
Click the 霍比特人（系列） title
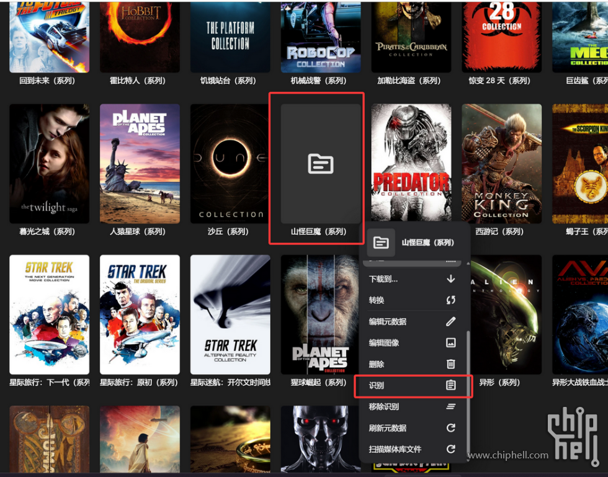point(138,81)
